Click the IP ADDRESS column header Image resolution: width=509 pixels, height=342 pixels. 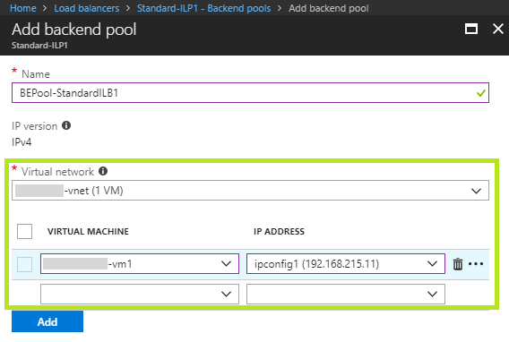tap(280, 231)
